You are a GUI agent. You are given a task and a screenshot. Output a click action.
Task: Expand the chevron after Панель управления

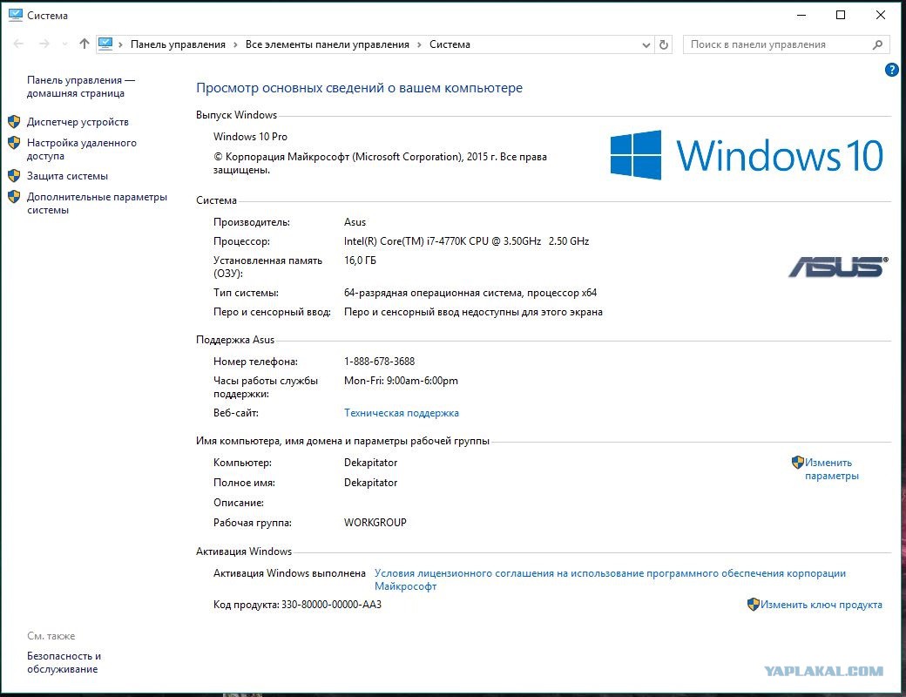click(236, 44)
